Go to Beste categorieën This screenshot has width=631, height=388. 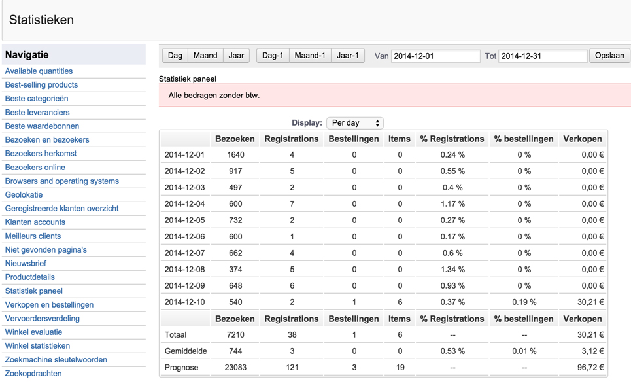tap(37, 99)
